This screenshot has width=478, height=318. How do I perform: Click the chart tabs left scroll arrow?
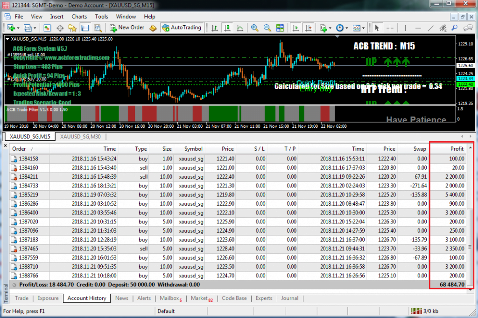[x=462, y=137]
